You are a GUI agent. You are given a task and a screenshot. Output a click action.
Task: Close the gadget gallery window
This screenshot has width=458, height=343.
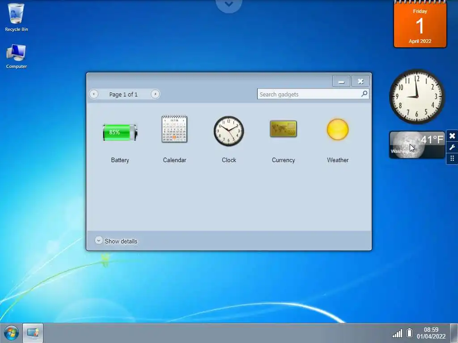[360, 81]
